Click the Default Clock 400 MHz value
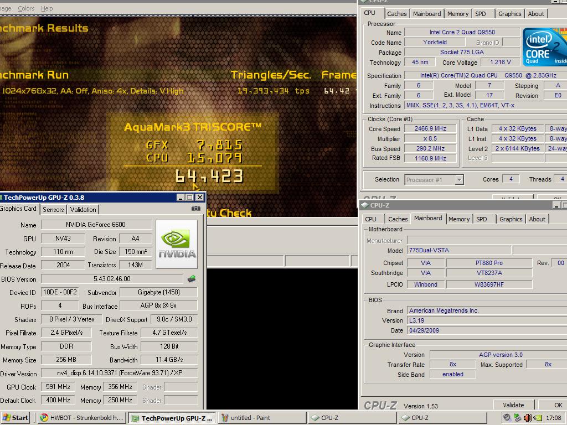567x425 pixels. point(58,400)
